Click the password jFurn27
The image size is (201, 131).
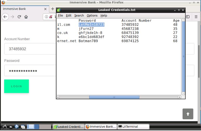tap(86, 29)
